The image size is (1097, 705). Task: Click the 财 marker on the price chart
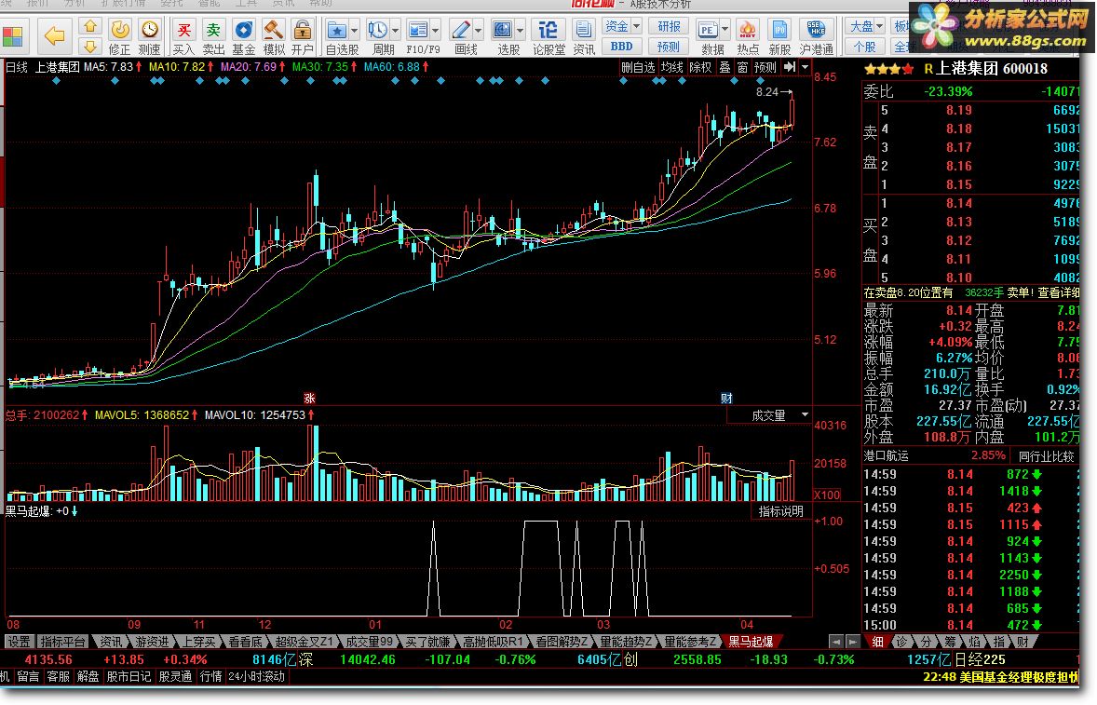coord(727,398)
